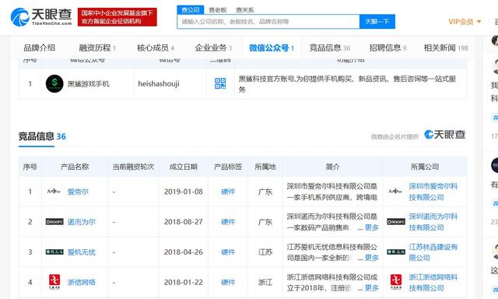
Task: Open 爱帝尔 product logo
Action: tap(54, 192)
